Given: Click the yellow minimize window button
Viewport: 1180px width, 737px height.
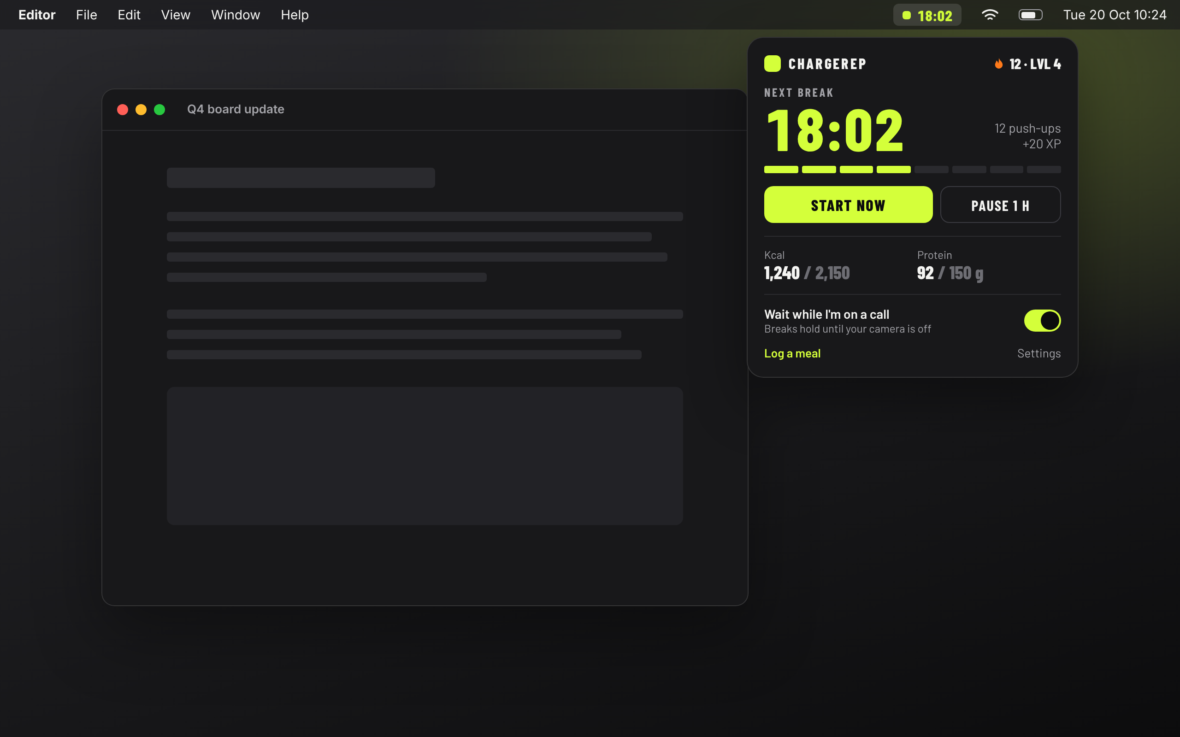Looking at the screenshot, I should coord(141,110).
